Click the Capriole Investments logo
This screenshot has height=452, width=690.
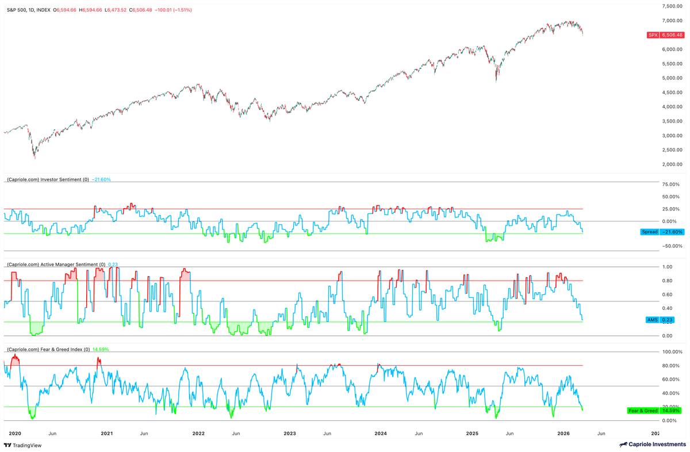coord(653,445)
